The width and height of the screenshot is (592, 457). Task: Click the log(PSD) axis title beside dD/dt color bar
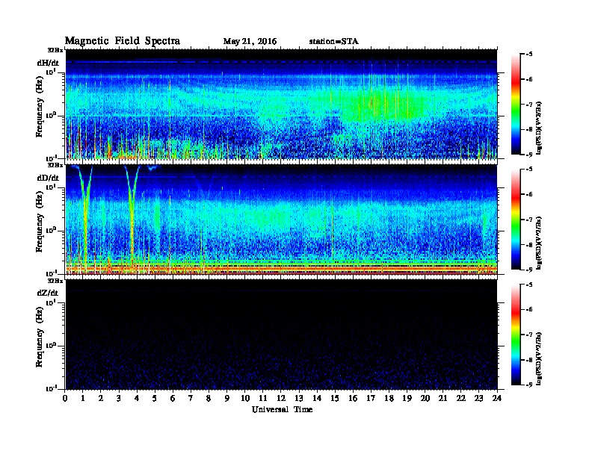click(540, 243)
